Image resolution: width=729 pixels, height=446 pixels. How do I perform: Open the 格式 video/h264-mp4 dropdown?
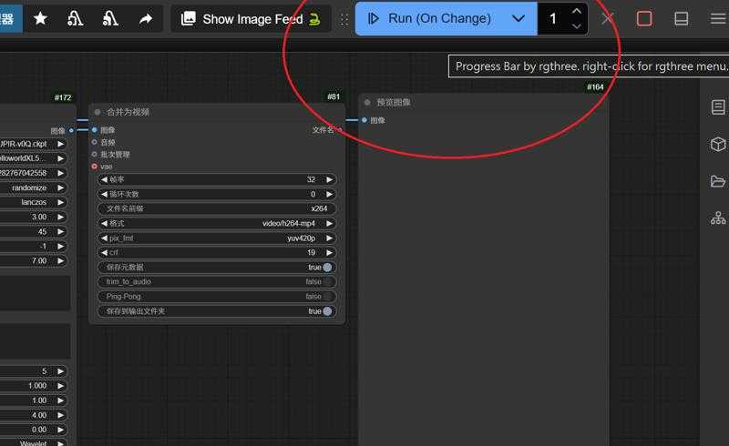(x=216, y=224)
